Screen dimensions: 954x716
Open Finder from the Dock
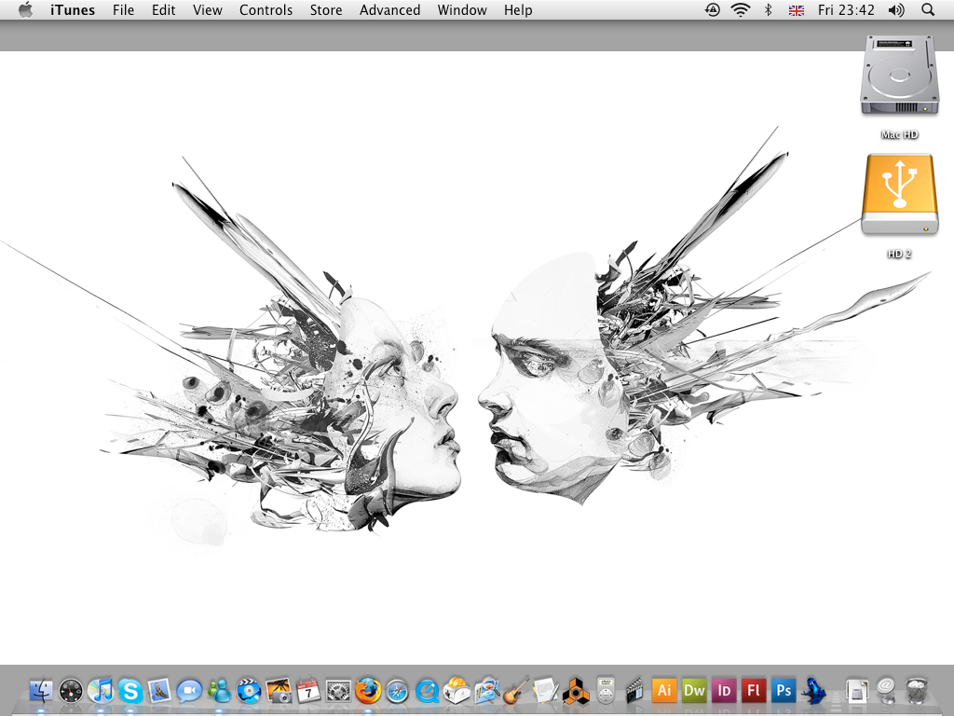(41, 691)
